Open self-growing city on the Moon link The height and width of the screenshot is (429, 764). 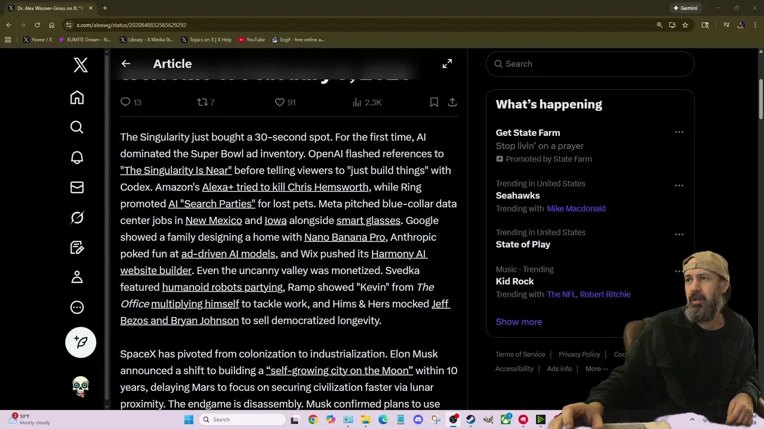click(x=340, y=371)
